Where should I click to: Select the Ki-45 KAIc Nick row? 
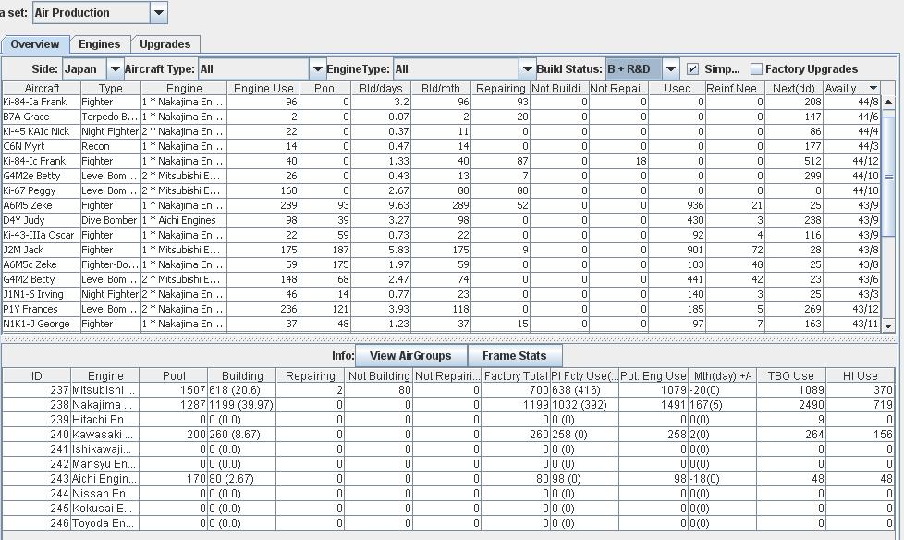click(442, 131)
